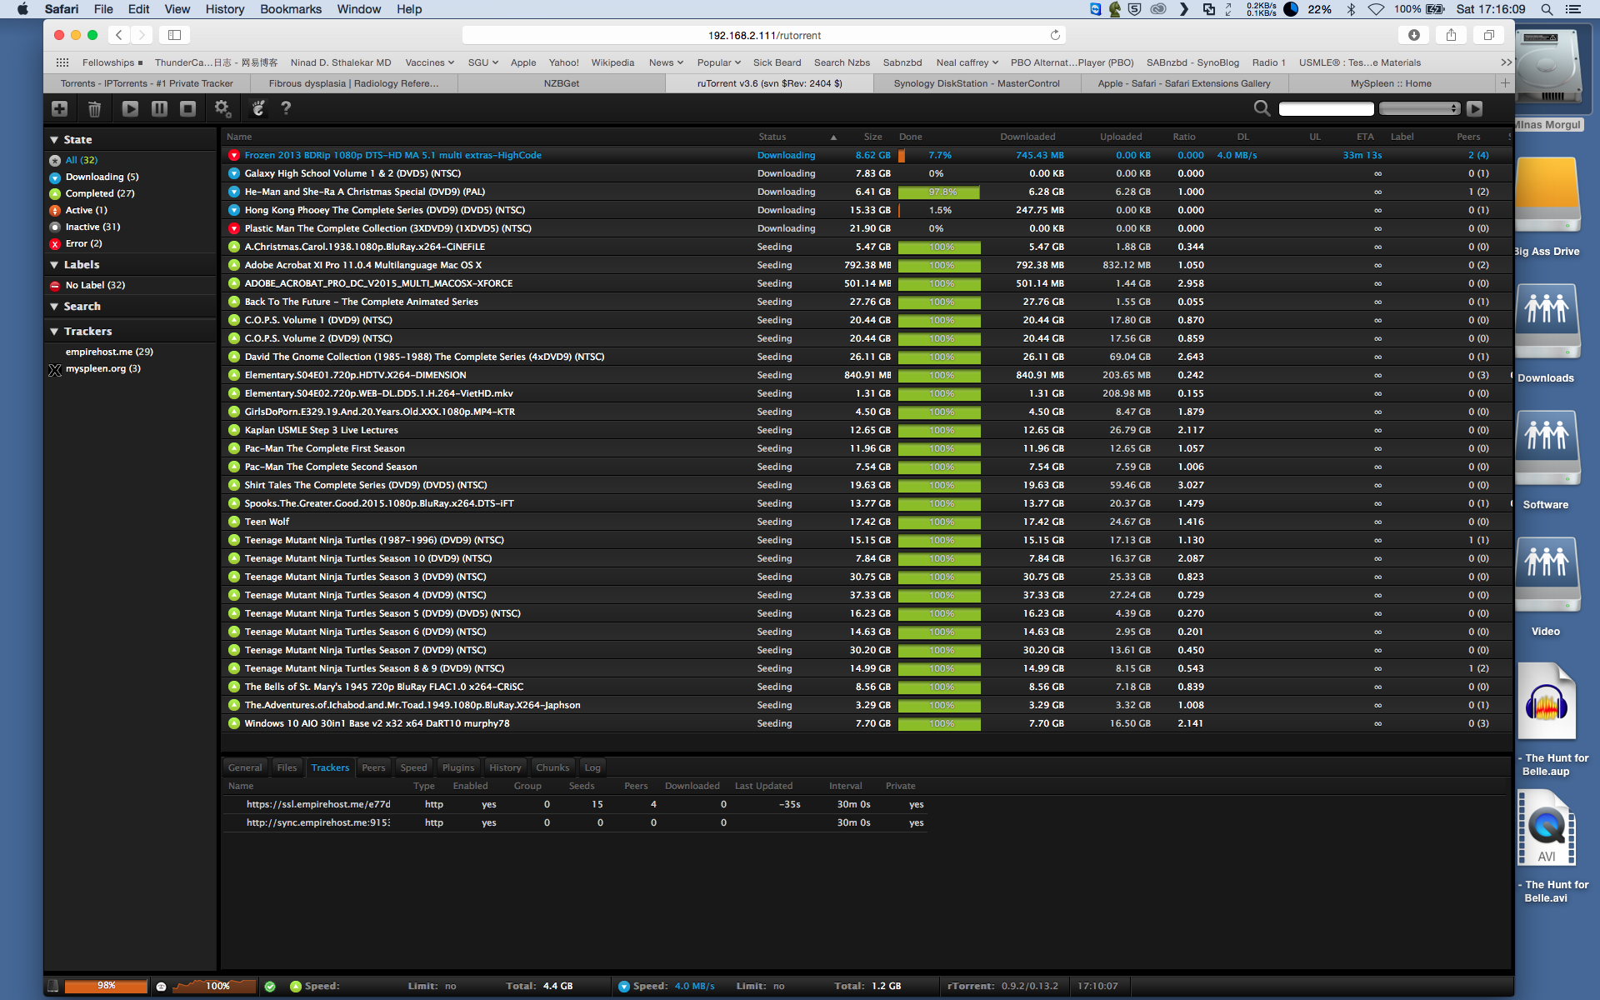Sort torrents by Ratio column header
This screenshot has width=1600, height=1000.
[1184, 137]
